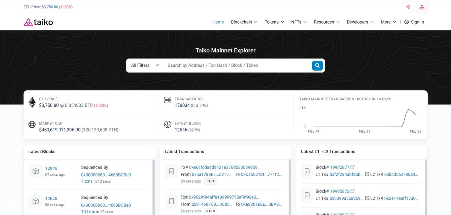451x215 pixels.
Task: Open external link after L1 Tx 0xf2f234abf2bb
Action: pos(367,174)
